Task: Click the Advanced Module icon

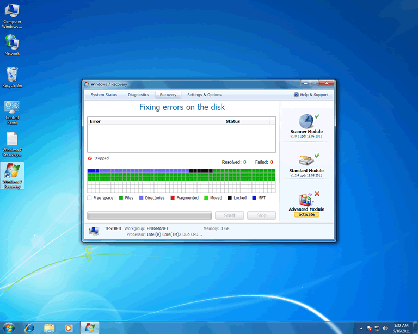Action: (x=306, y=199)
